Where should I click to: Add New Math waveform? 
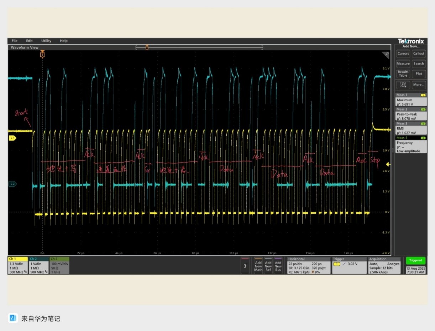(258, 265)
